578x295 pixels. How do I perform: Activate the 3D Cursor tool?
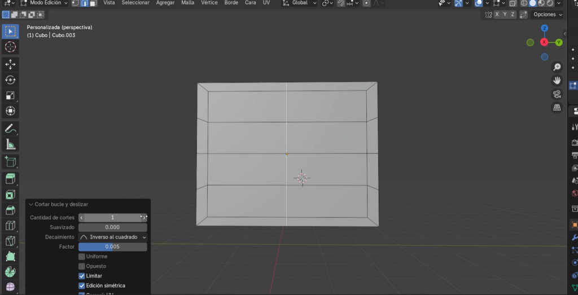(10, 47)
